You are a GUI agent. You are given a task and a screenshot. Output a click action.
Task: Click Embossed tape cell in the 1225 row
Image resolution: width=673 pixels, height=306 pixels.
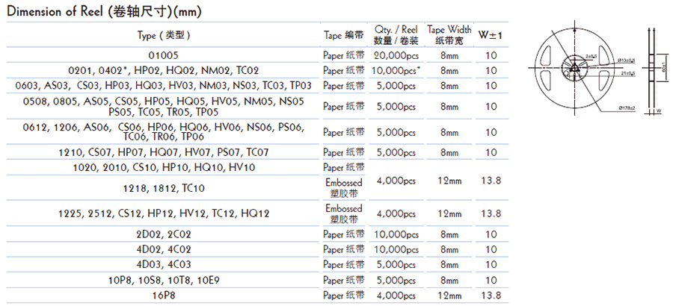344,213
